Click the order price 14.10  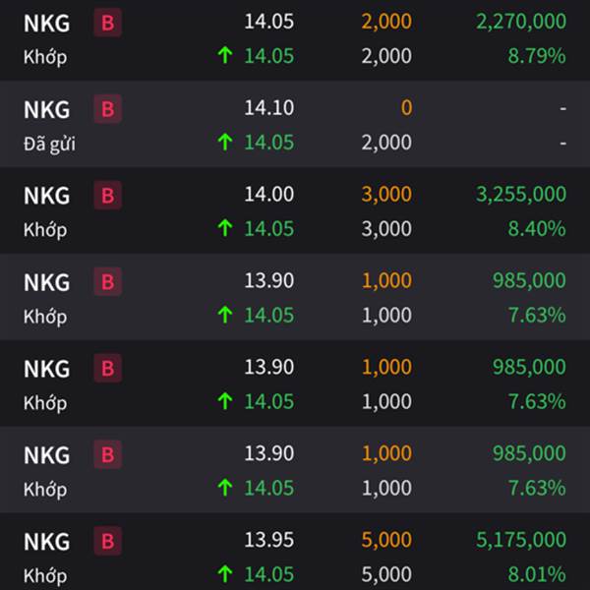point(269,107)
